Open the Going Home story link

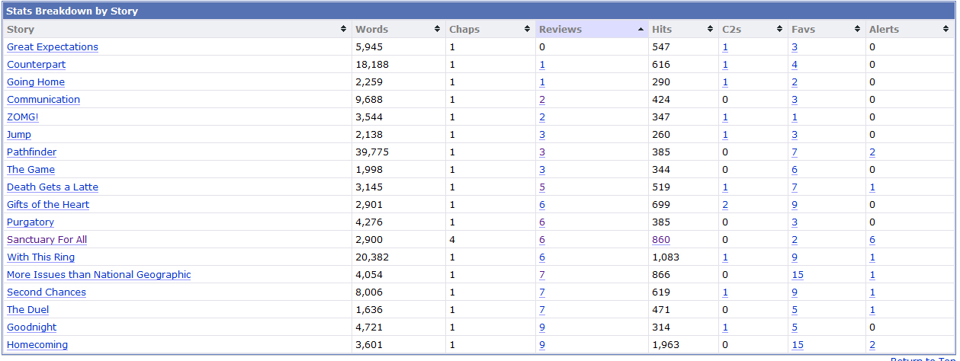tap(36, 82)
